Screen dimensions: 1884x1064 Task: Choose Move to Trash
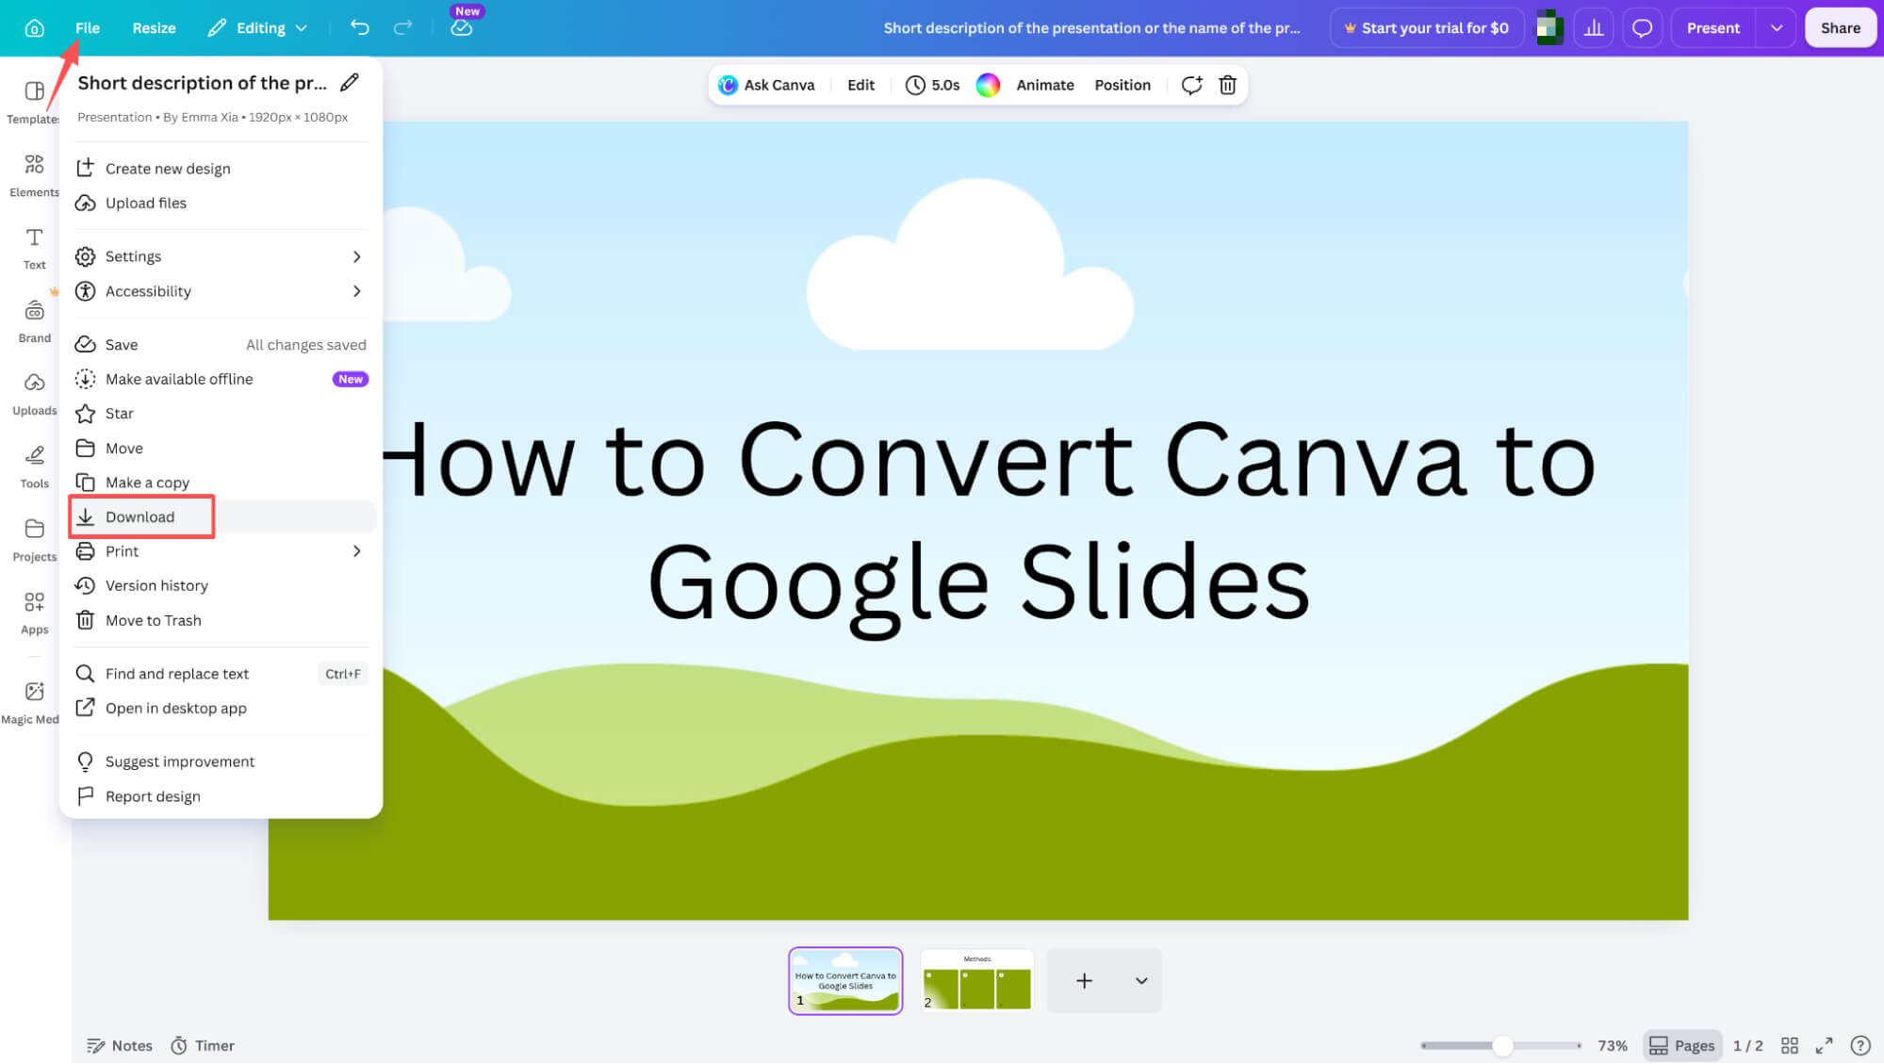click(x=222, y=620)
